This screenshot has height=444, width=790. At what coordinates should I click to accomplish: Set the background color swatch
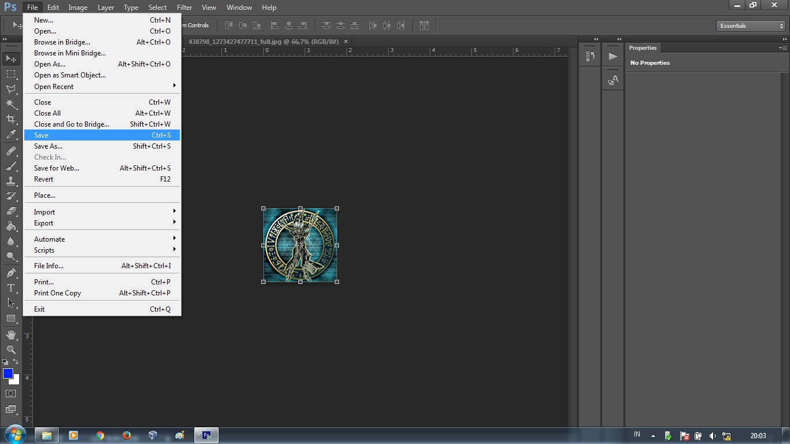[16, 380]
